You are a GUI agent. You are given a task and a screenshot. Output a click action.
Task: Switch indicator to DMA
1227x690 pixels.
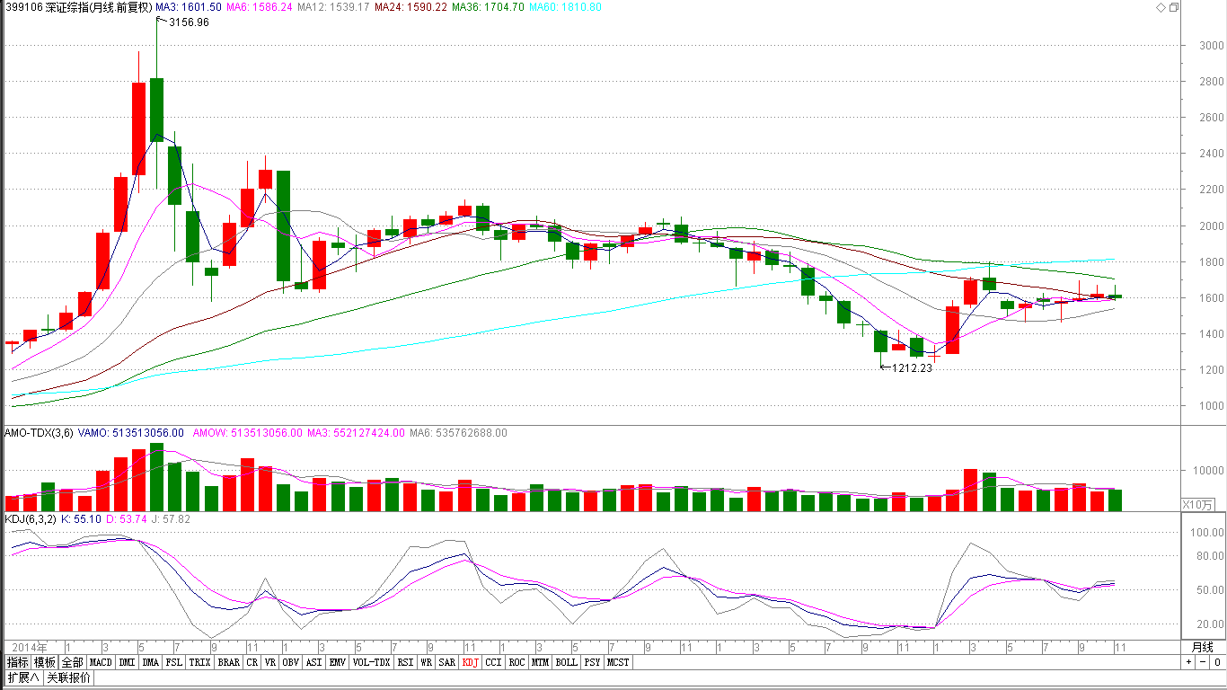point(151,662)
